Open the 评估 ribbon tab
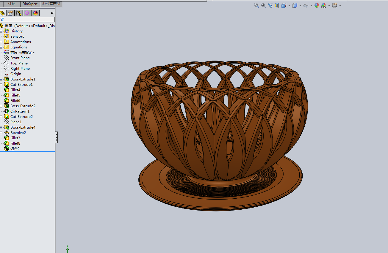388x253 pixels. tap(12, 4)
